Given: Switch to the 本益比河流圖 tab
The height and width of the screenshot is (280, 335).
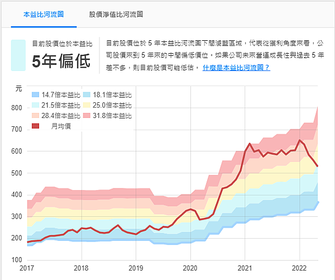Looking at the screenshot, I should pos(44,13).
